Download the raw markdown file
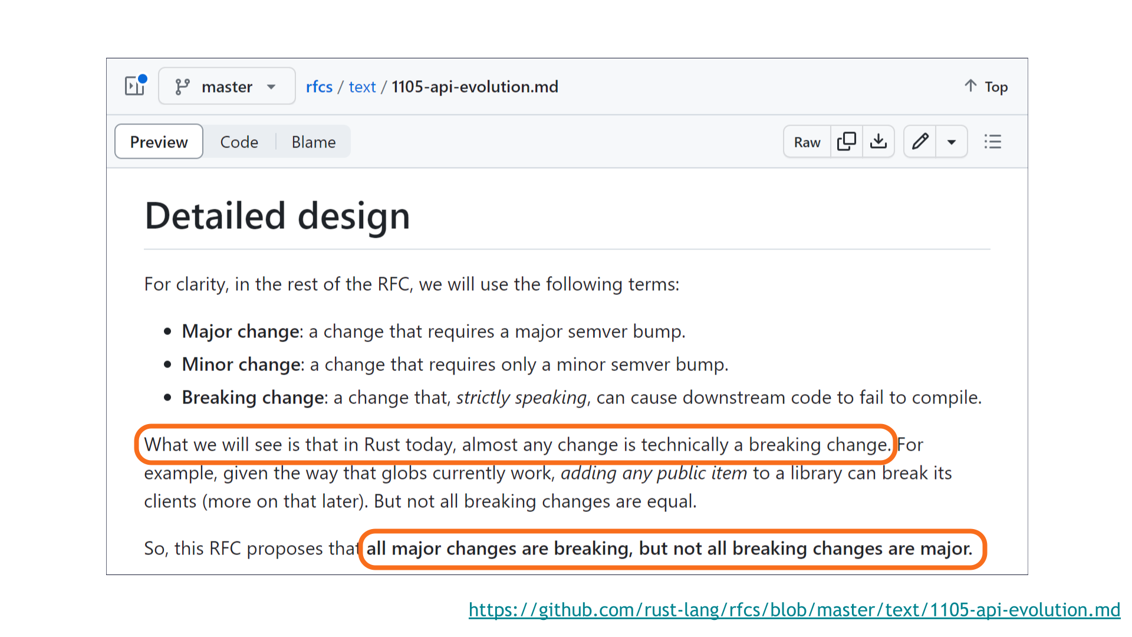This screenshot has height=637, width=1132. [x=878, y=142]
